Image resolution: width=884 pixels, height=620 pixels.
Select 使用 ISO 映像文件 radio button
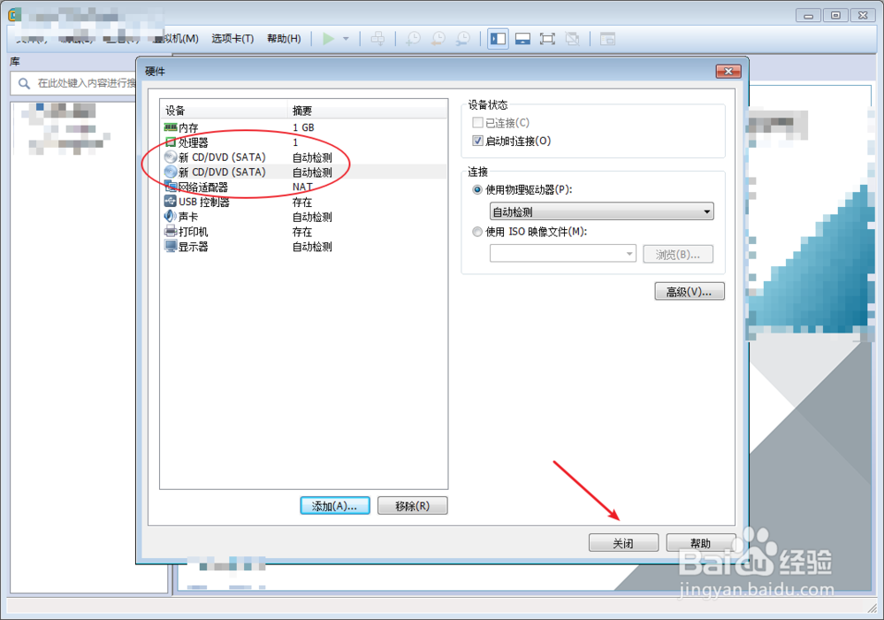477,232
